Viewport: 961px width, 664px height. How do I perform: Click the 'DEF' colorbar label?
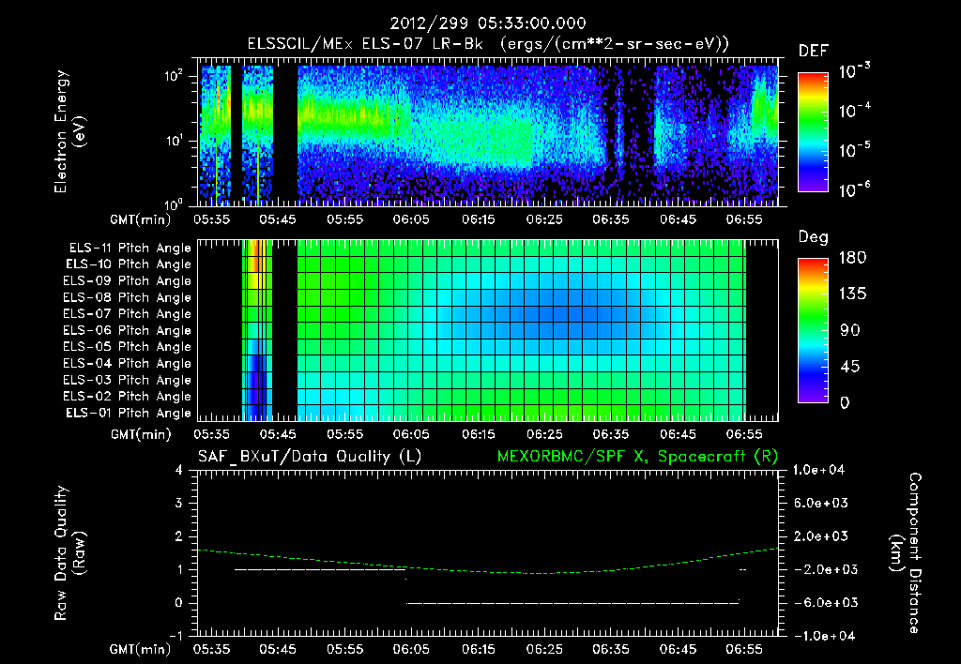(x=814, y=51)
